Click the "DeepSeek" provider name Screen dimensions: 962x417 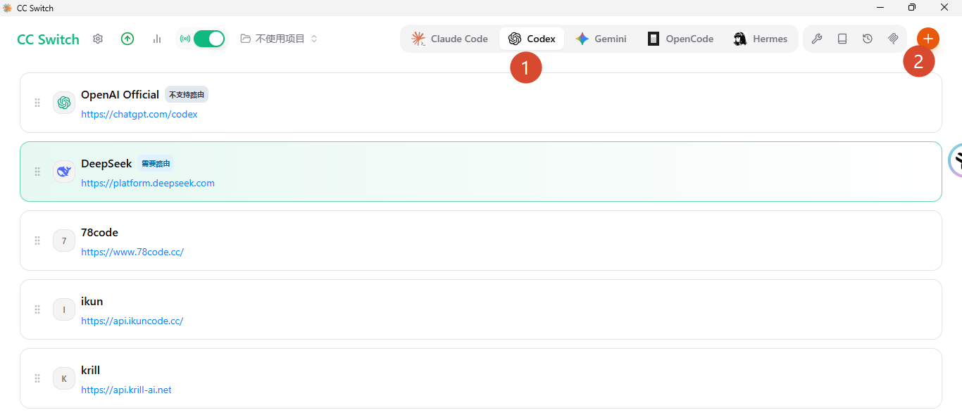pos(106,164)
